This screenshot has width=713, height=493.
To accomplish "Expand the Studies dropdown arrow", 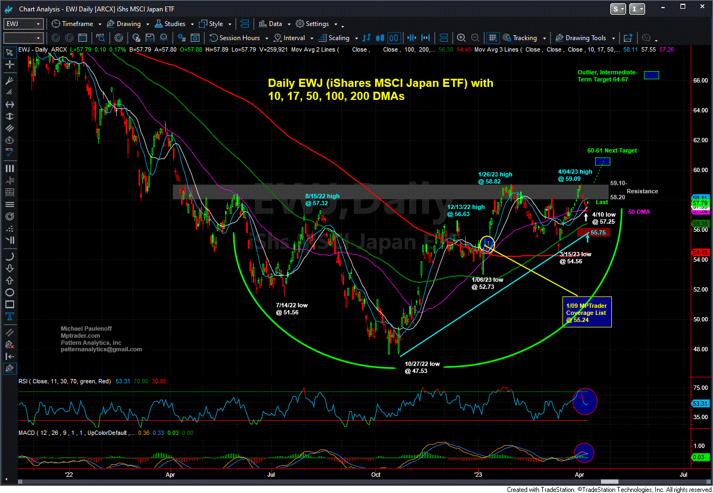I will (x=192, y=24).
